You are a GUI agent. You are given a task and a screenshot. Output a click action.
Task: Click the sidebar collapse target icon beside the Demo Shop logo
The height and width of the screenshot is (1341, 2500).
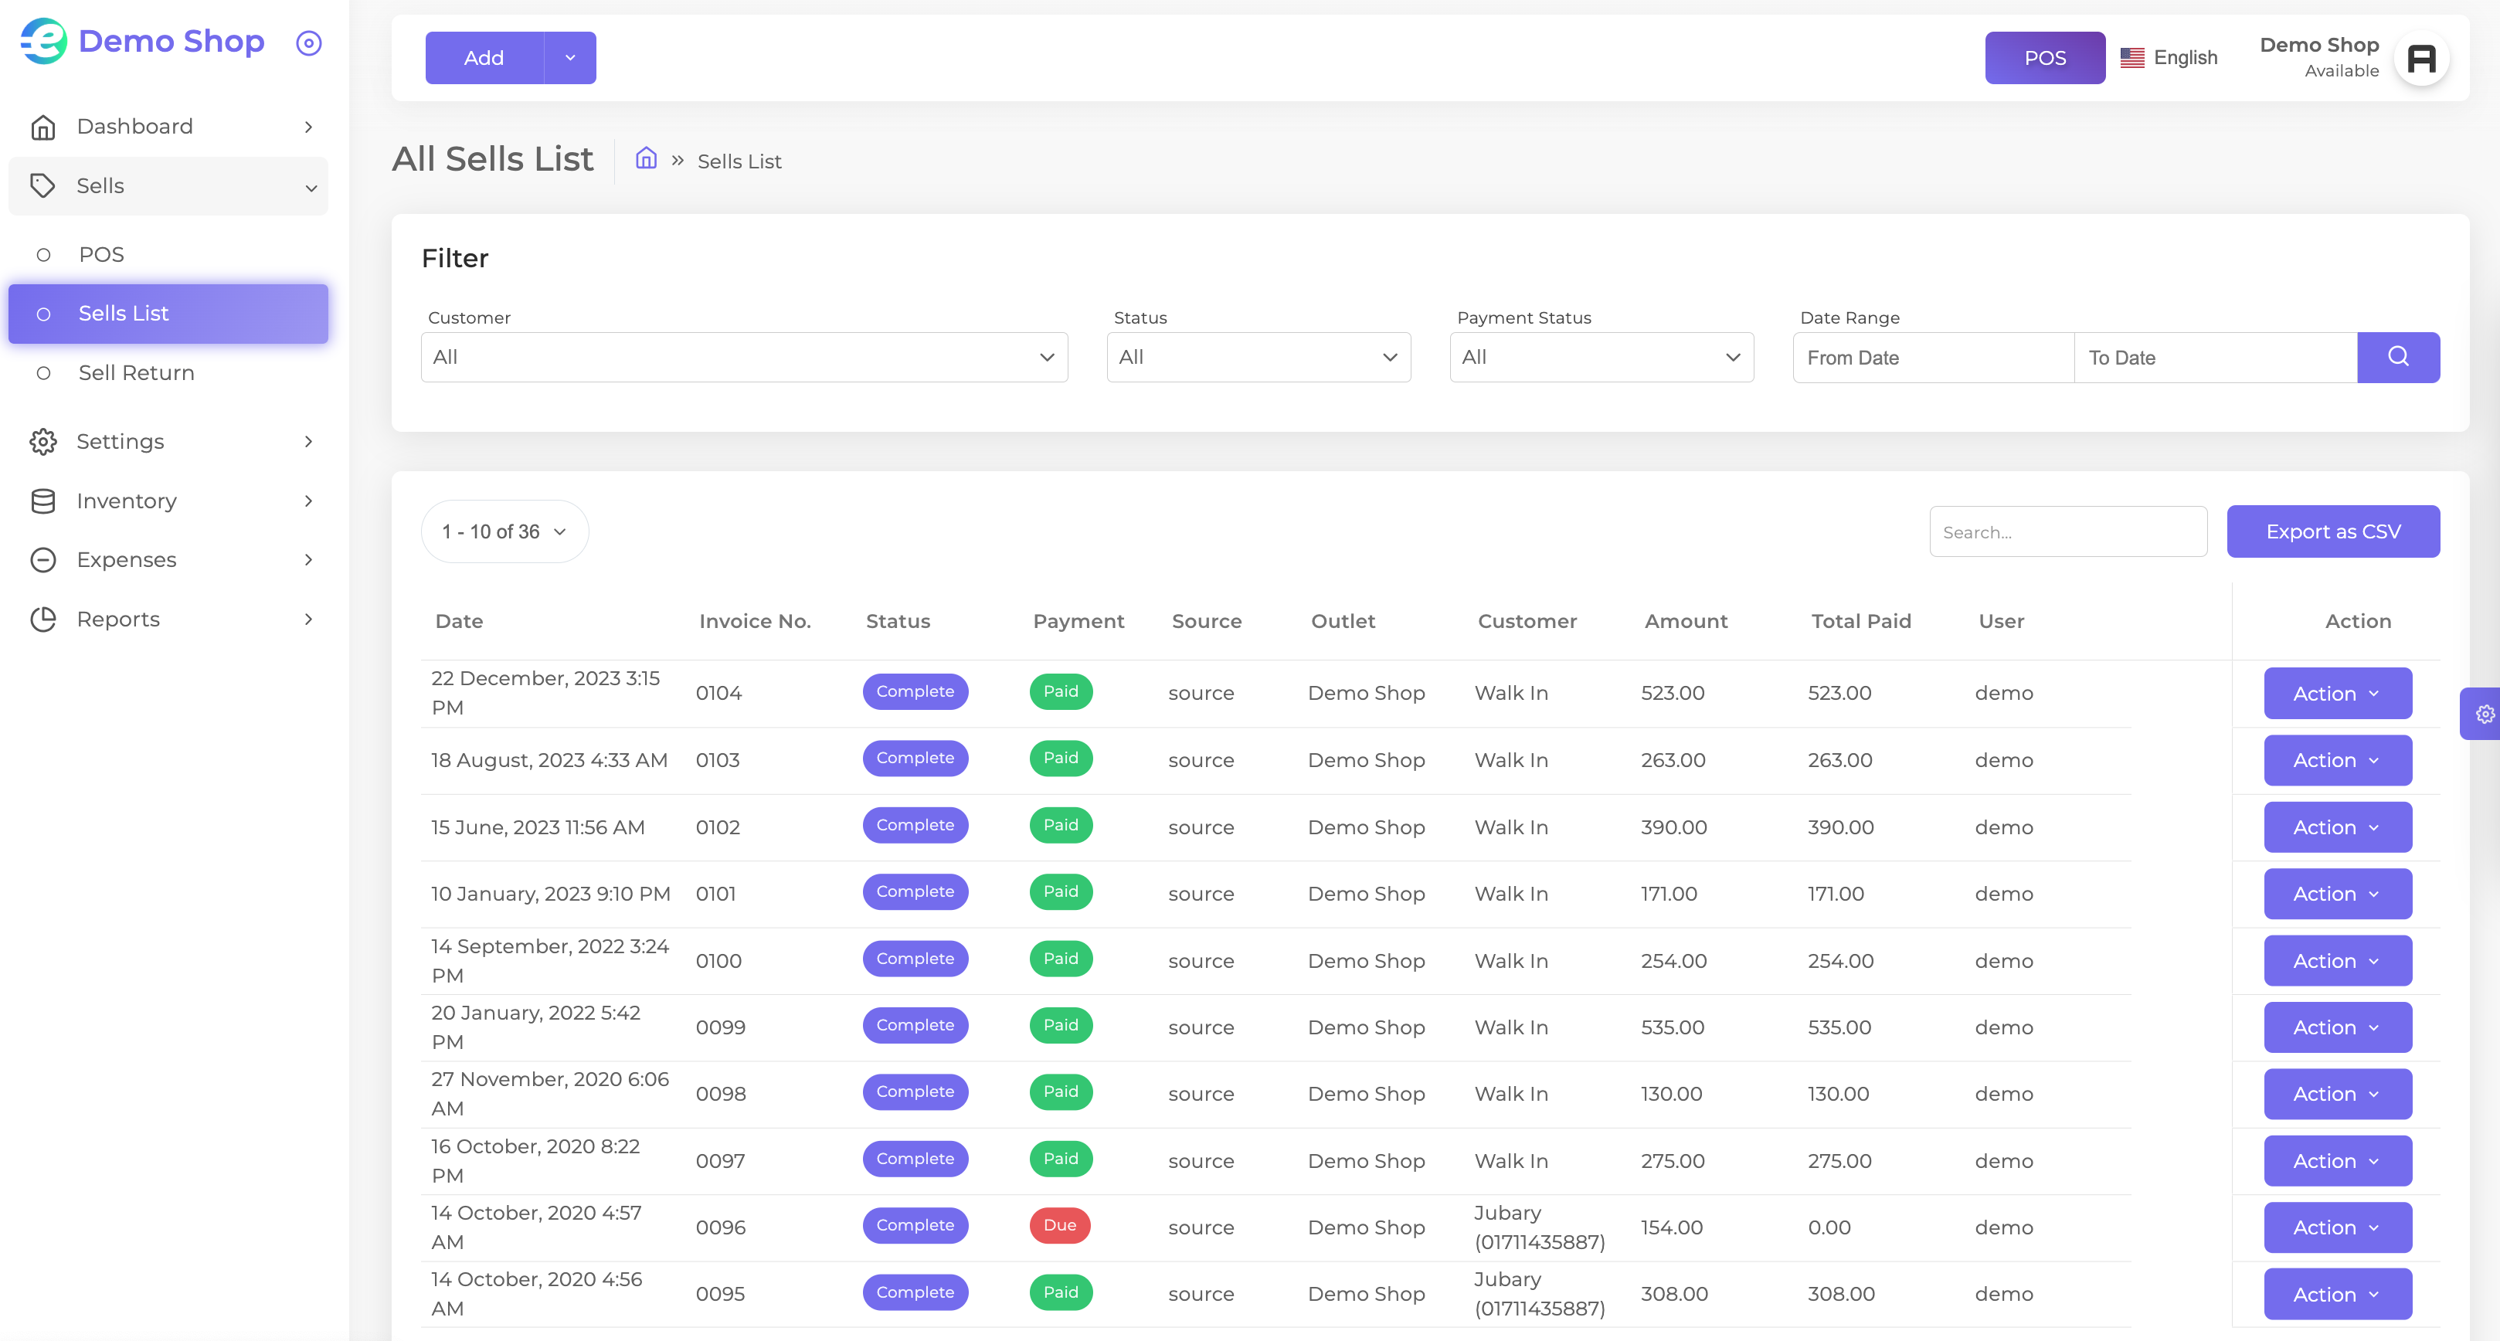pos(308,42)
